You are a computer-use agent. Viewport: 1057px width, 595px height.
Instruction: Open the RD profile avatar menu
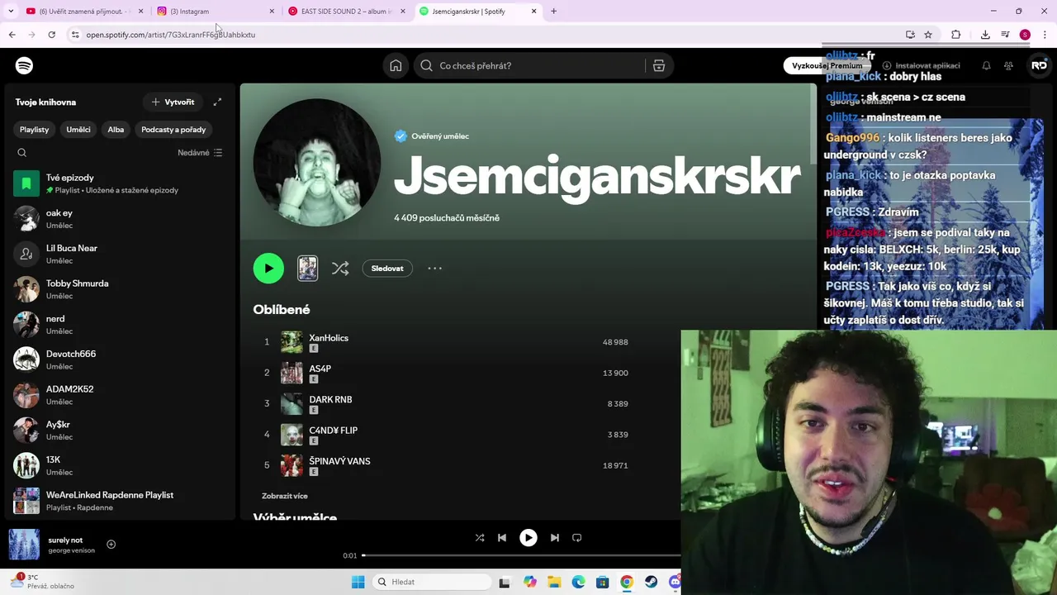point(1039,65)
